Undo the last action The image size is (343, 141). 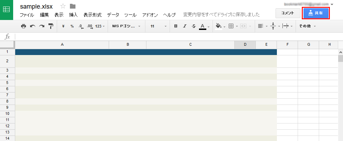33,26
